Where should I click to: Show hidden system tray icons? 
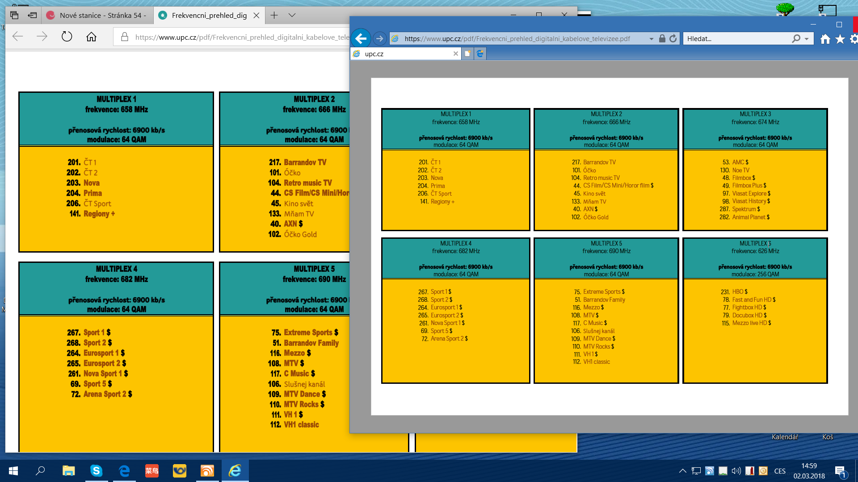pos(682,470)
